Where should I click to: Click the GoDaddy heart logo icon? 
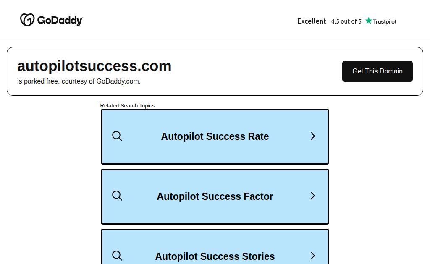pos(27,20)
